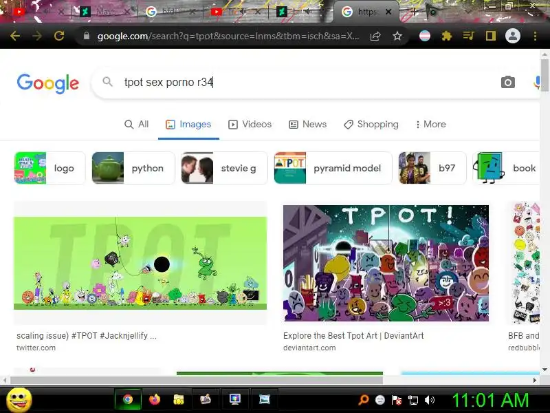Click the right arrow of the horizontal scrollbar
550x413 pixels.
click(x=535, y=381)
